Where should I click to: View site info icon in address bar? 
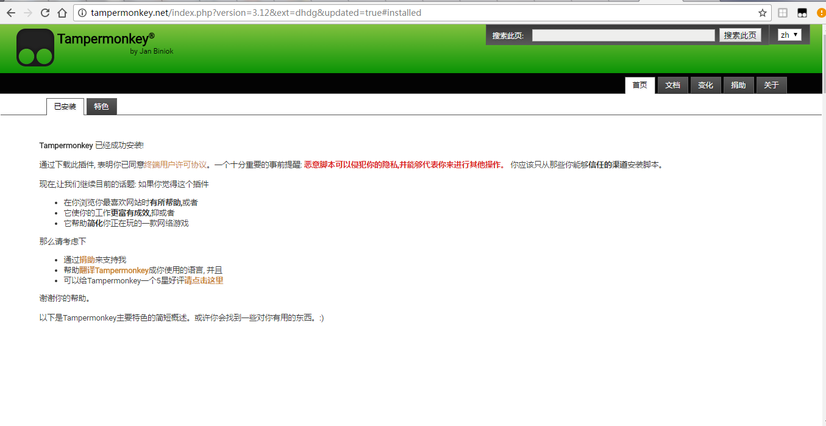[82, 13]
